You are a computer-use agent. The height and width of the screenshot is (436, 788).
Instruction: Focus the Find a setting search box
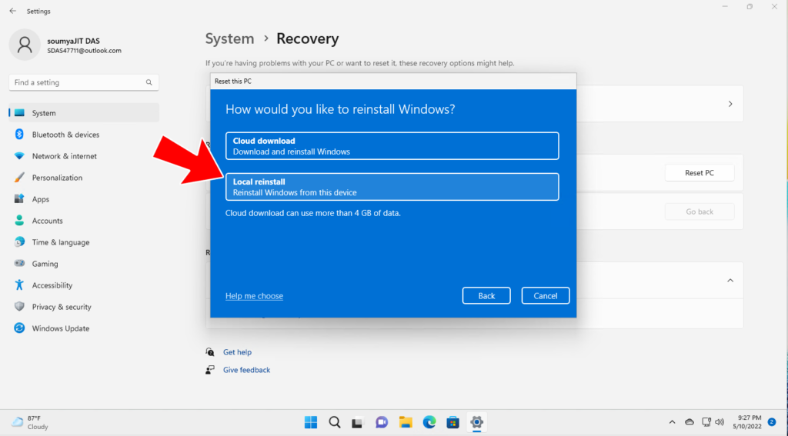coord(83,82)
